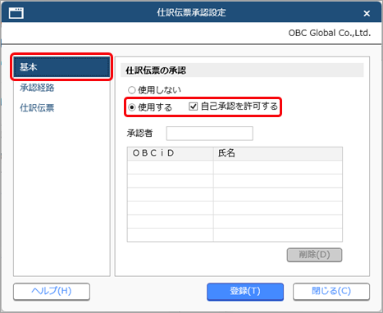This screenshot has width=383, height=313.
Task: Click the ＯＢＣｉＤ column header
Action: coord(170,153)
